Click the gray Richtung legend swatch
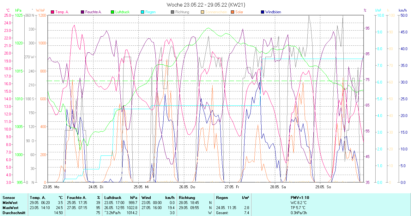 coord(172,12)
